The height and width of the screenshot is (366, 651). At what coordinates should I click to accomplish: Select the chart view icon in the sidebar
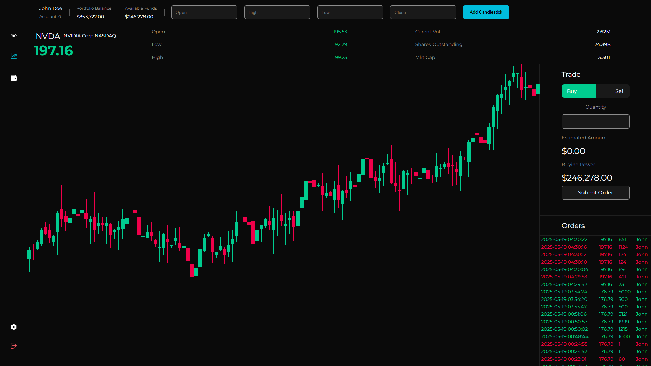14,56
